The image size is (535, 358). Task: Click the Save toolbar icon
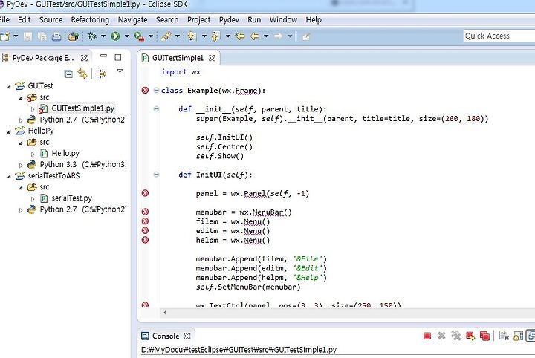[27, 36]
